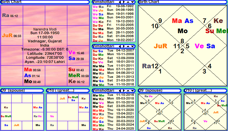Click Ma 00:56 in square Birth Chart
Image resolution: width=228 pixels, height=131 pixels.
pyautogui.click(x=32, y=70)
